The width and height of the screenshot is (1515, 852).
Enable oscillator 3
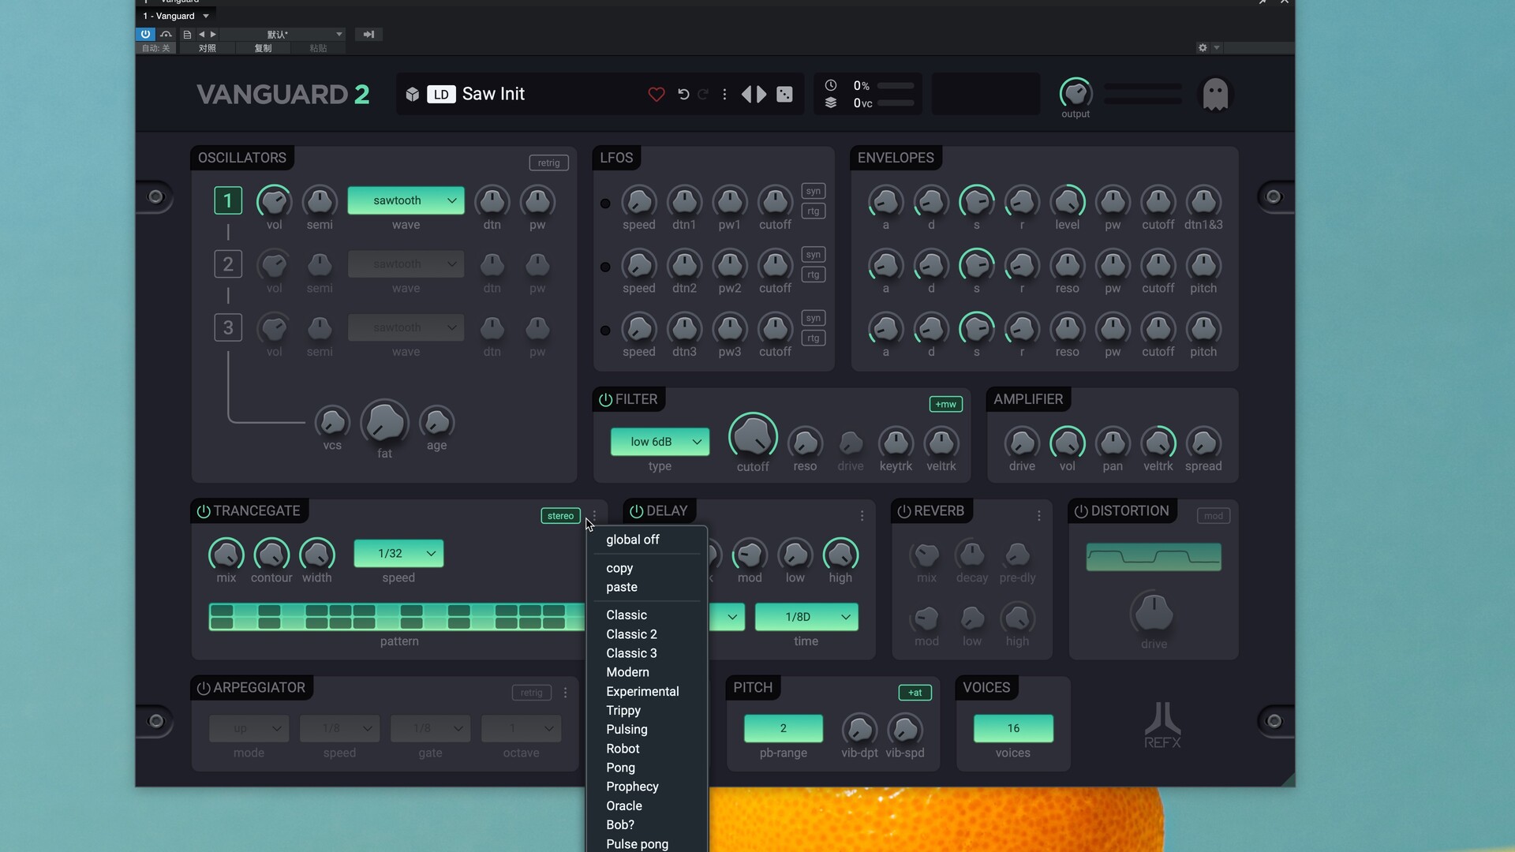click(x=228, y=327)
